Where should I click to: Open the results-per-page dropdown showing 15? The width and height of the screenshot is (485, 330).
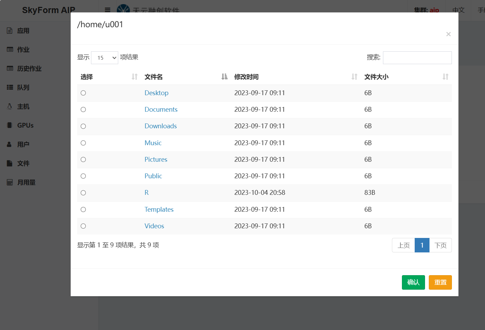click(104, 58)
